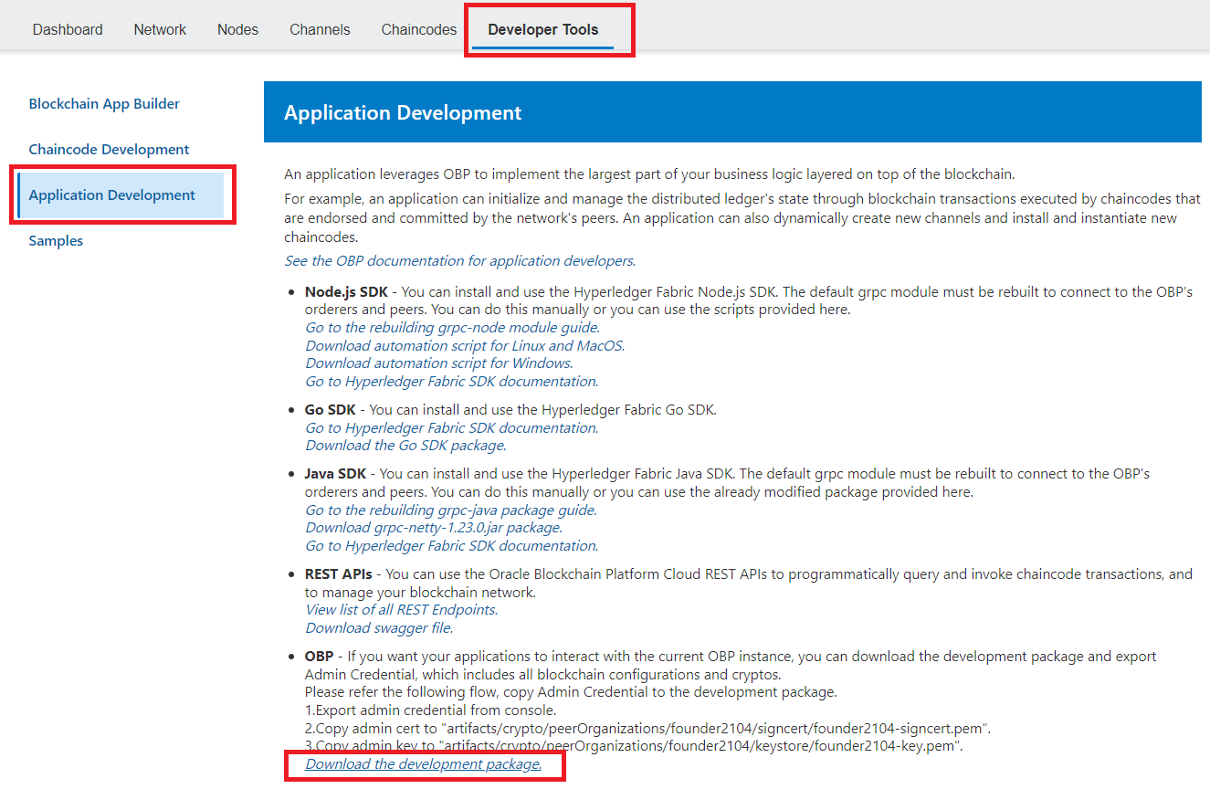Open the Channels tab
This screenshot has height=789, width=1210.
(319, 29)
